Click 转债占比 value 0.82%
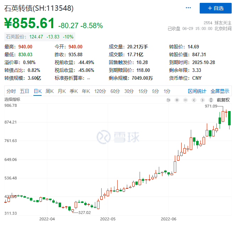The image size is (237, 225). (x=34, y=70)
